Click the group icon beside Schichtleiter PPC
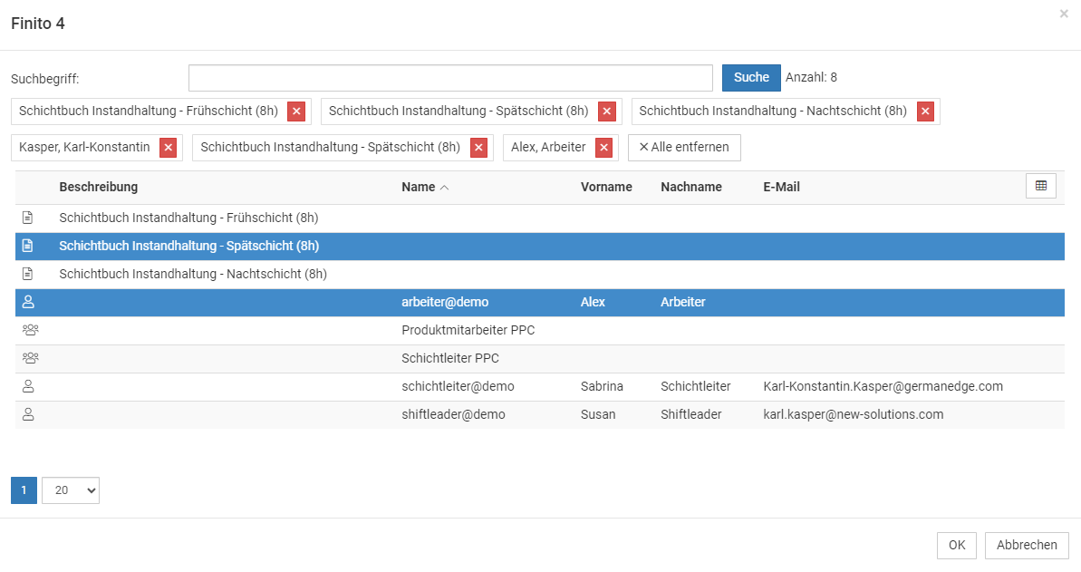 [x=30, y=358]
